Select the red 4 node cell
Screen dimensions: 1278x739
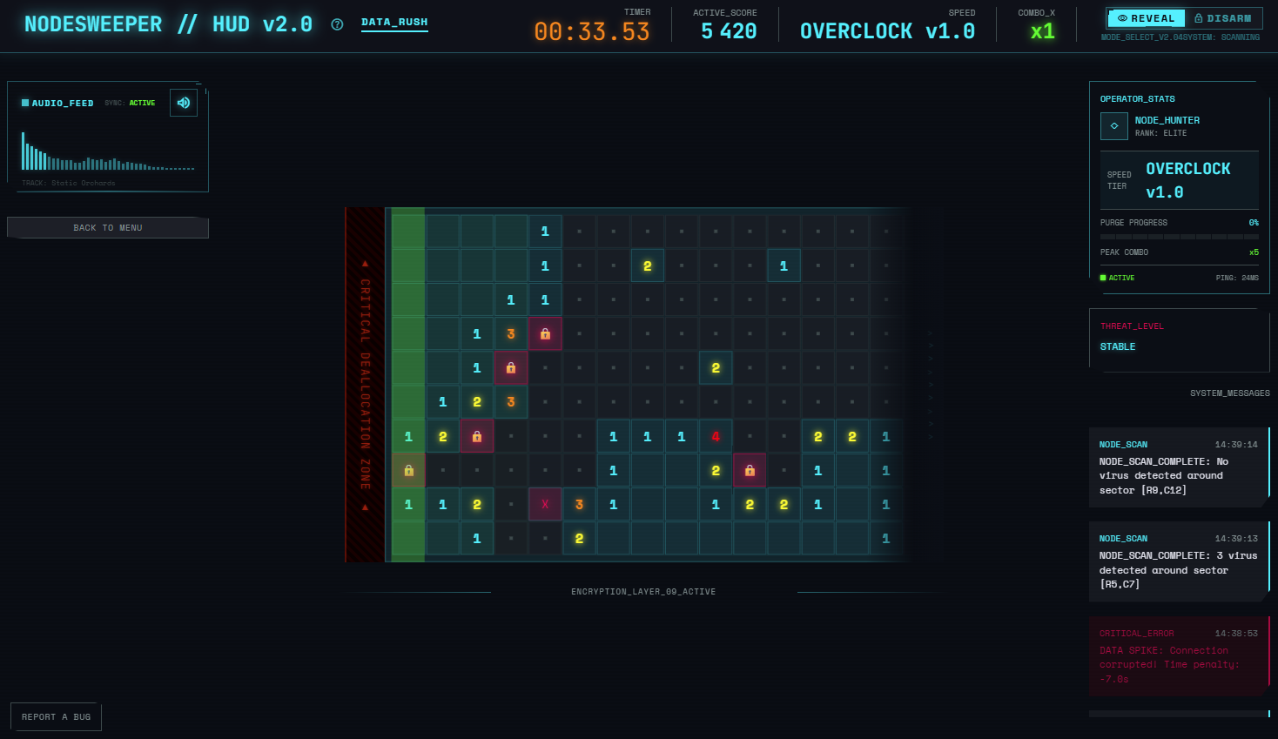[716, 436]
